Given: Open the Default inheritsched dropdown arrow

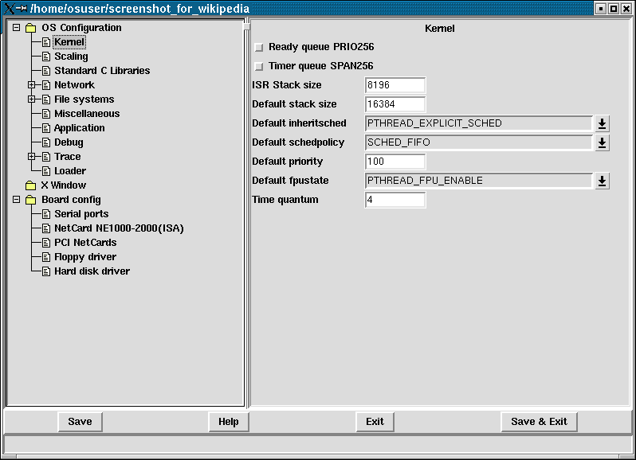Looking at the screenshot, I should pyautogui.click(x=603, y=123).
